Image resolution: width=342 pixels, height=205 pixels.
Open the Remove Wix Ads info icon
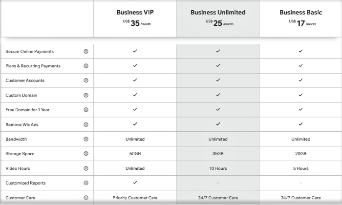point(86,124)
